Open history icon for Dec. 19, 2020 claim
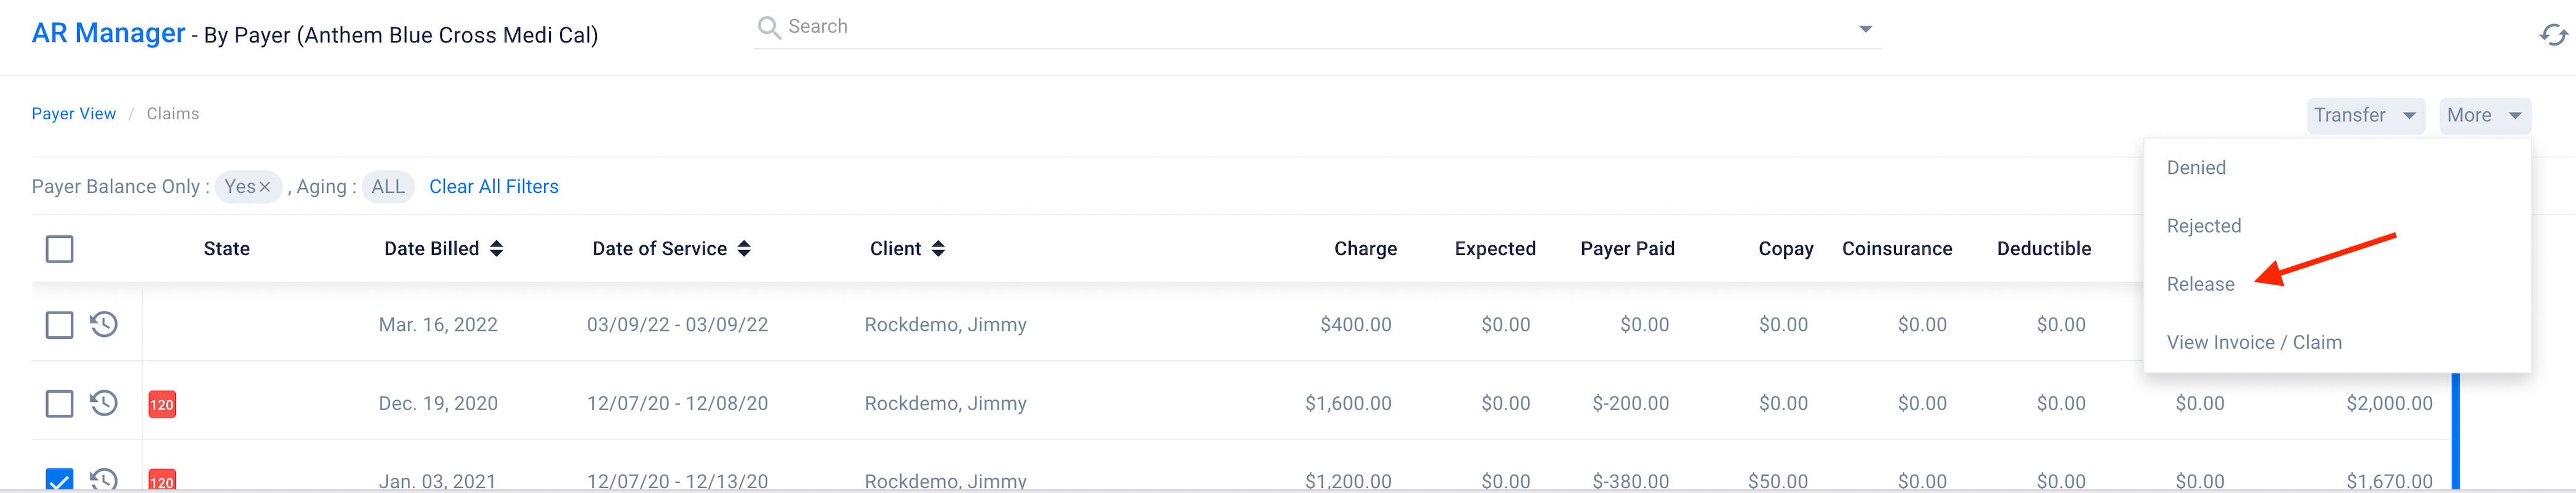Viewport: 2576px width, 493px height. [x=104, y=403]
